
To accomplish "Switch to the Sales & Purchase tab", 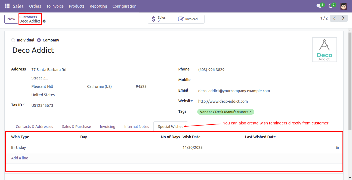I will click(x=76, y=127).
